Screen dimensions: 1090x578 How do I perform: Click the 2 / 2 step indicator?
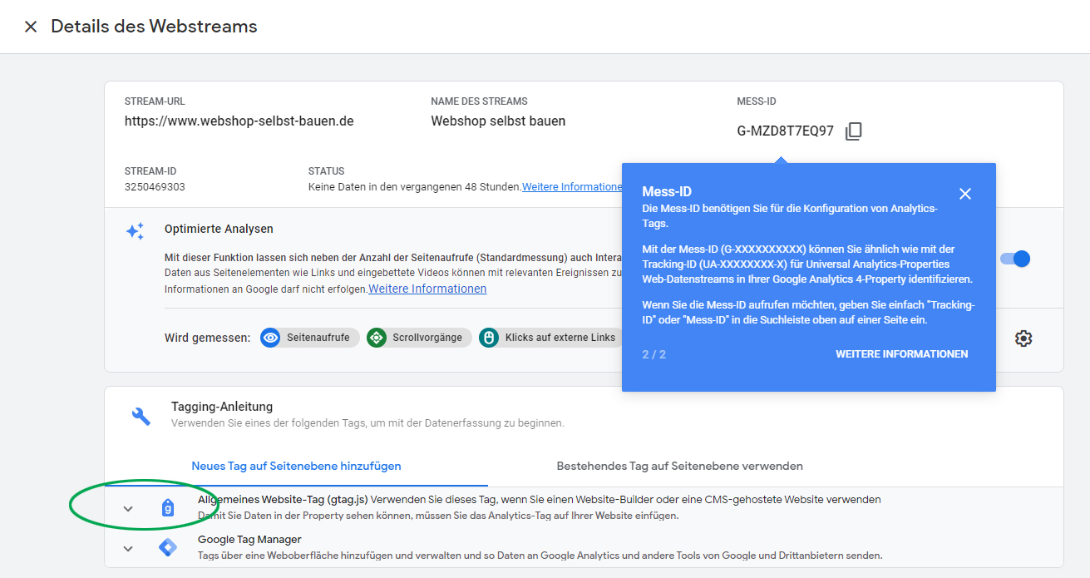tap(654, 354)
